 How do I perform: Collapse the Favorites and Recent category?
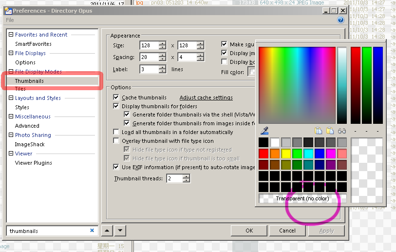click(11, 35)
